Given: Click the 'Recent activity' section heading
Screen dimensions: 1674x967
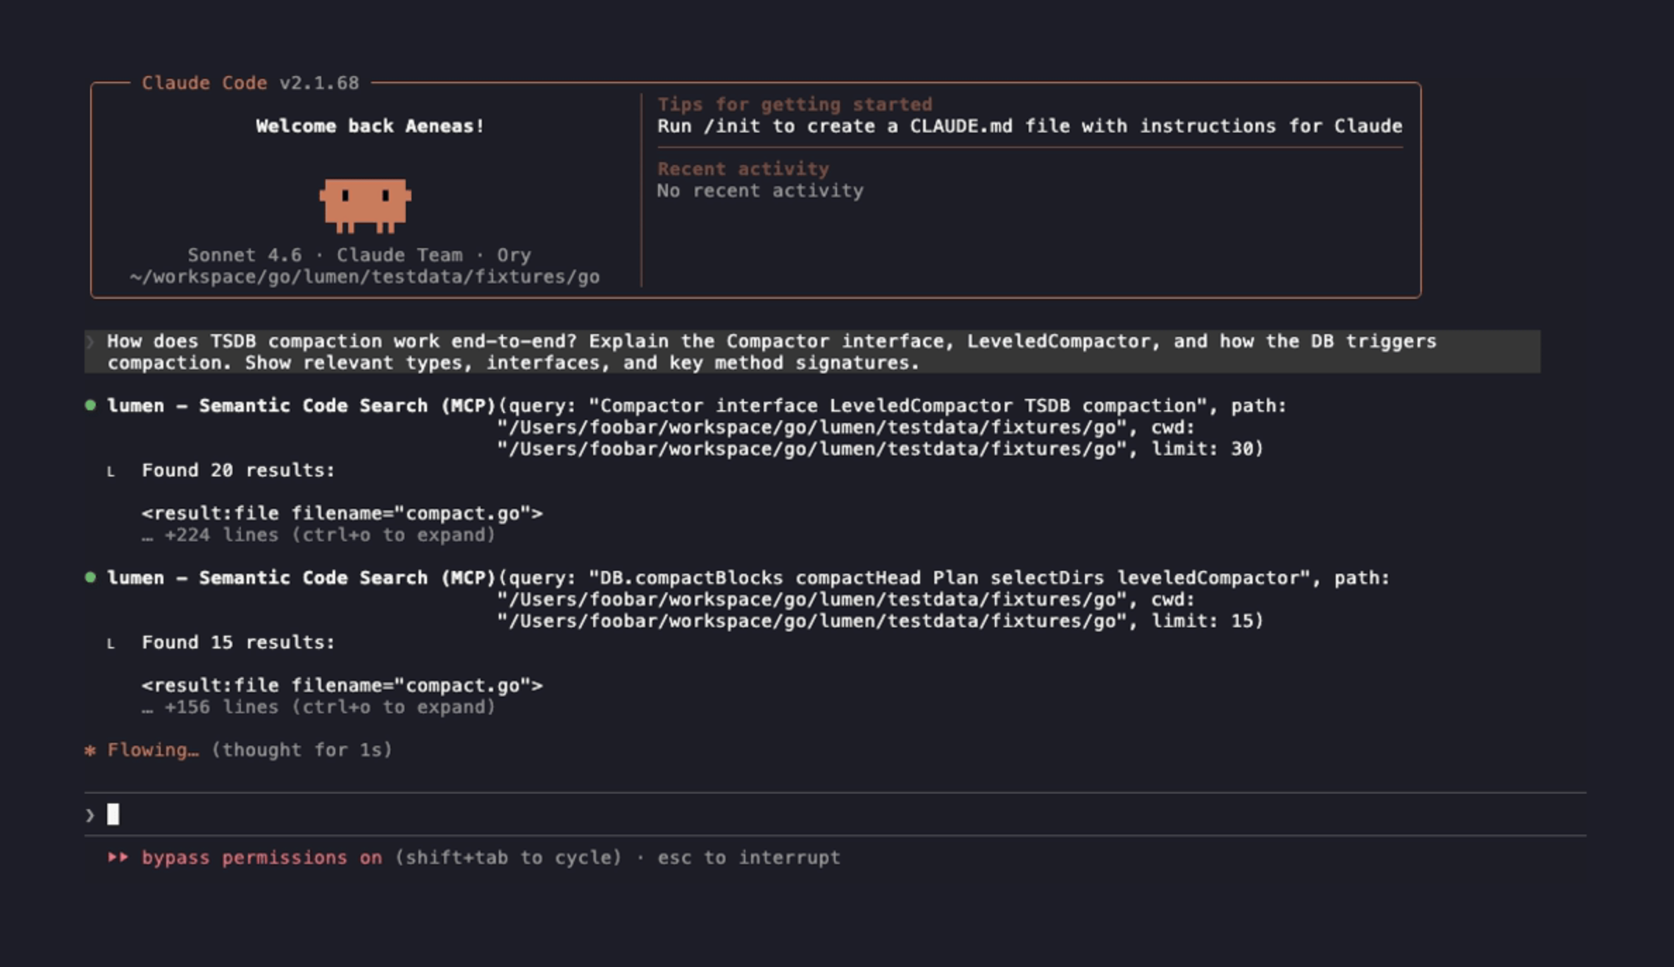Looking at the screenshot, I should click(743, 169).
